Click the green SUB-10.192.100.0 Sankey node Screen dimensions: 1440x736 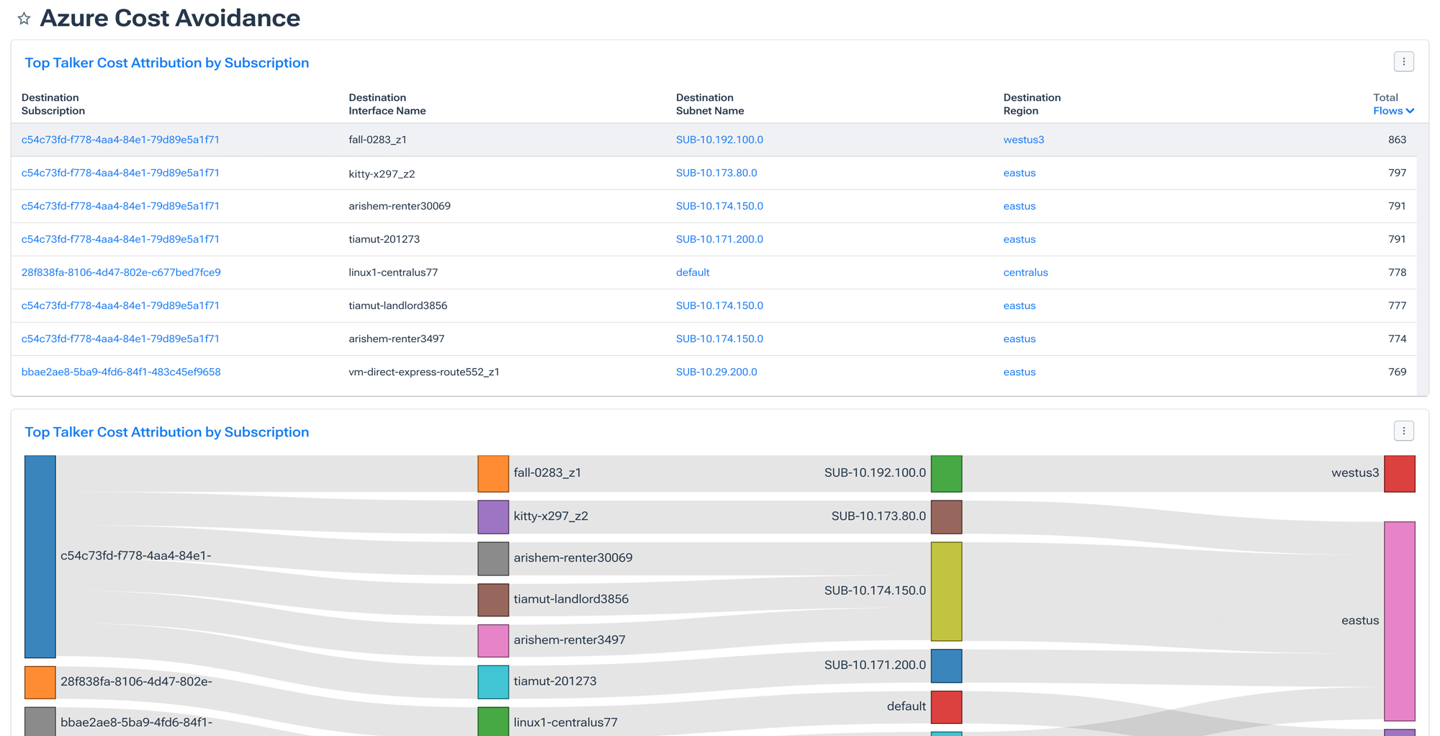(x=946, y=473)
